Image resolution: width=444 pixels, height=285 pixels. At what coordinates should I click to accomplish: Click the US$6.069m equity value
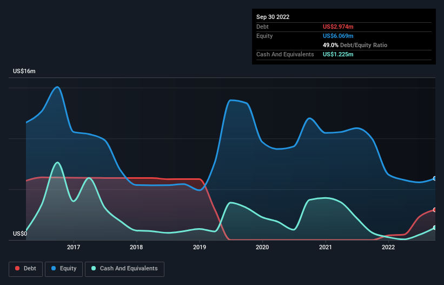coord(338,36)
